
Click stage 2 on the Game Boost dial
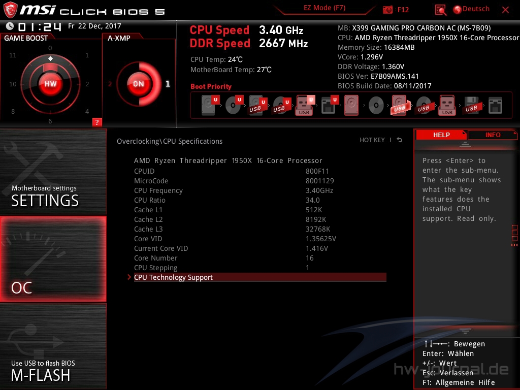pyautogui.click(x=87, y=84)
